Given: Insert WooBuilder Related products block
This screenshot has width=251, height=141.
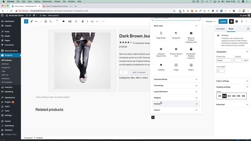Looking at the screenshot, I should click(191, 53).
